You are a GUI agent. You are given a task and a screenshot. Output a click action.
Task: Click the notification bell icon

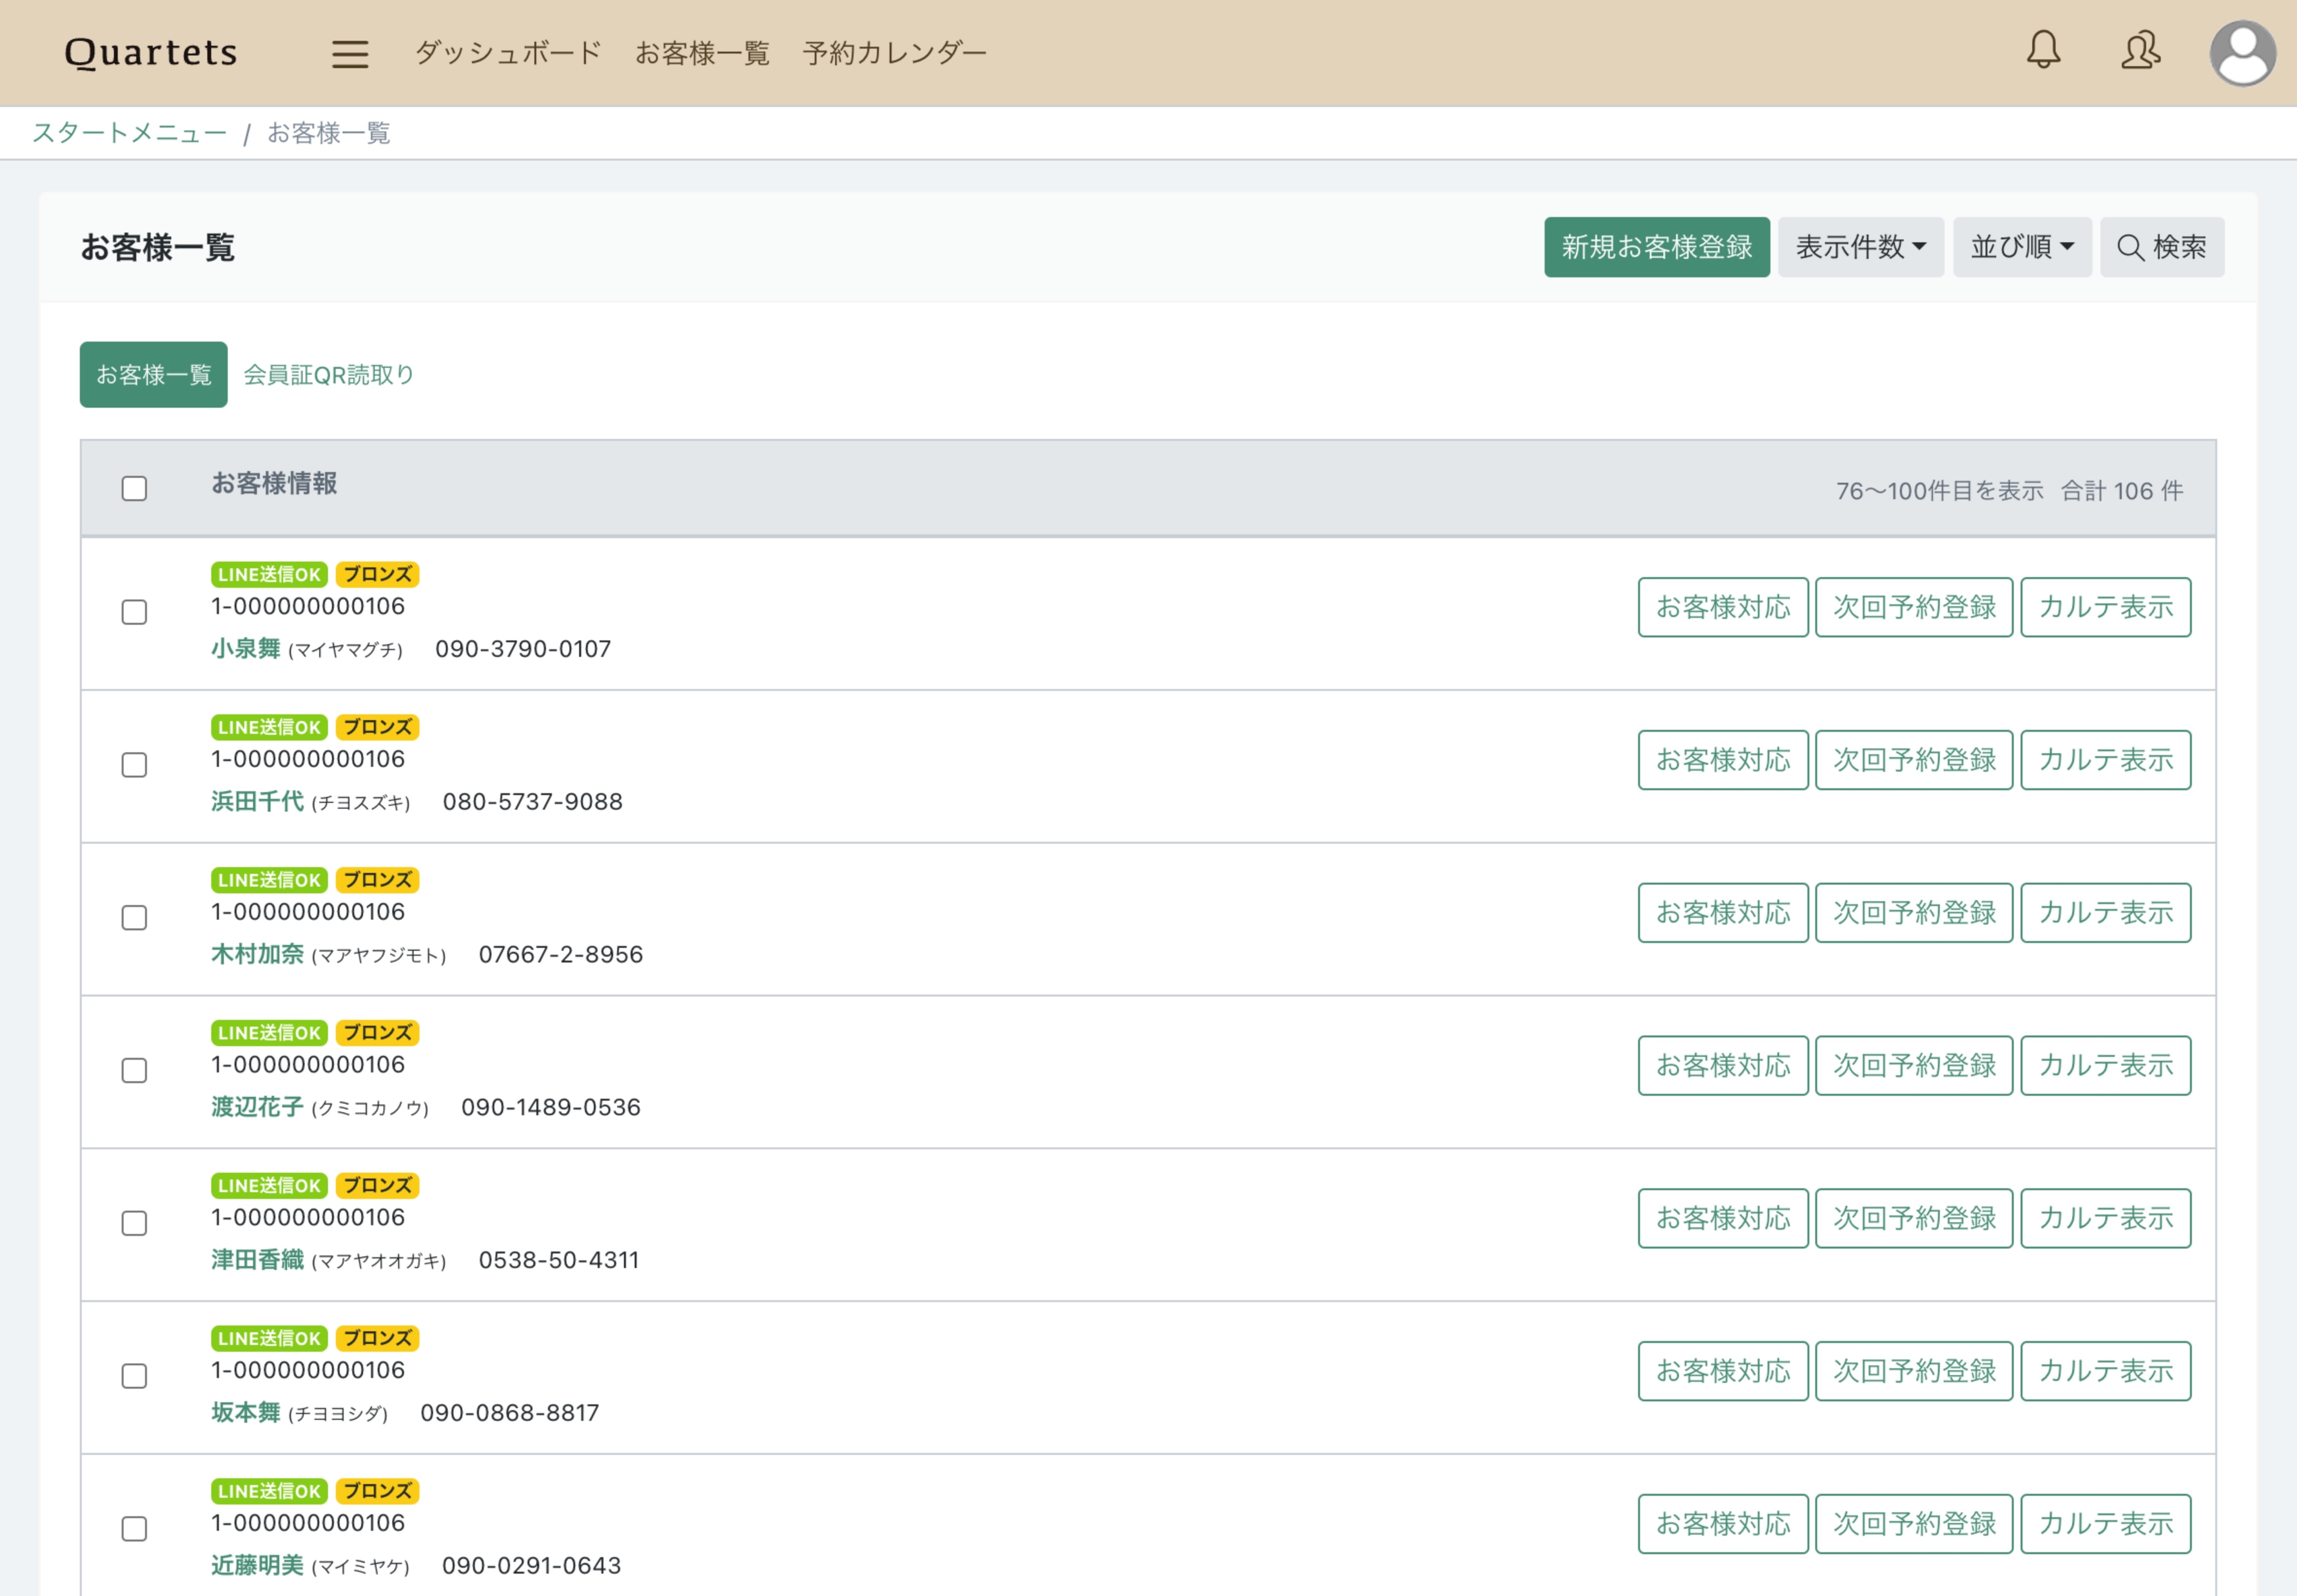(x=2043, y=50)
